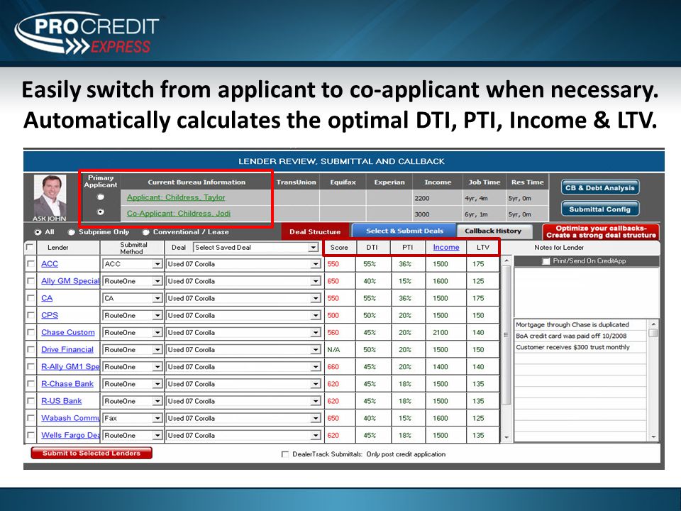Select the Applicant Childress, Taylor radio button

pos(101,197)
